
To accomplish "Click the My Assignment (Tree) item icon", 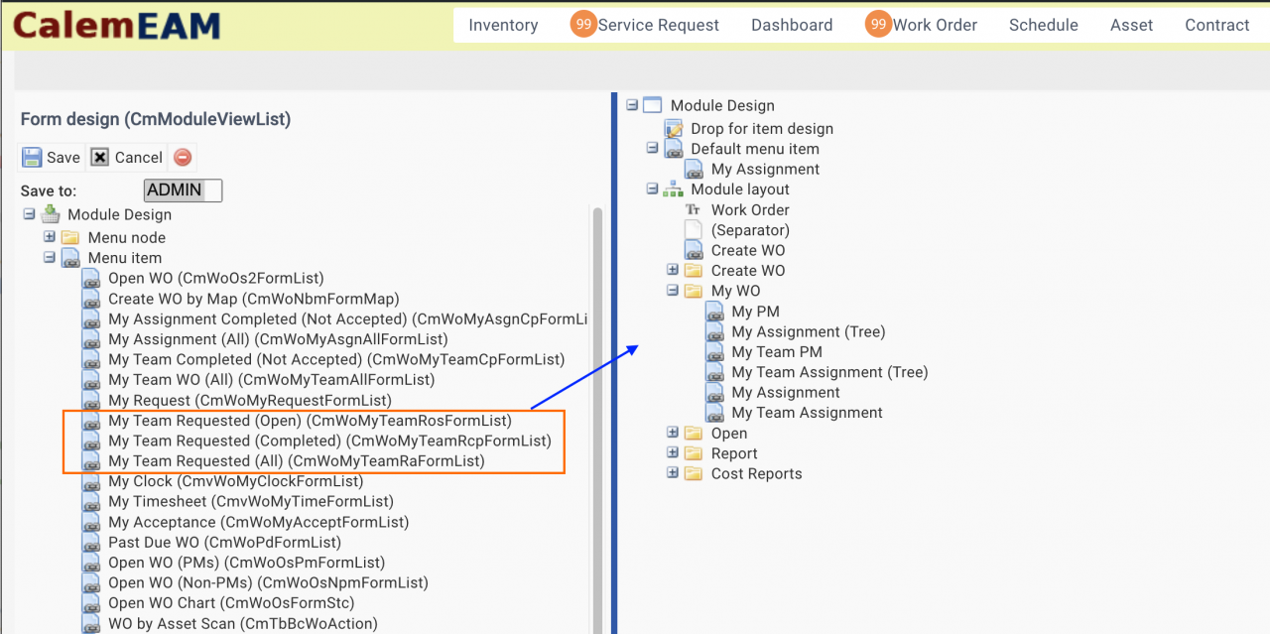I will pos(714,332).
